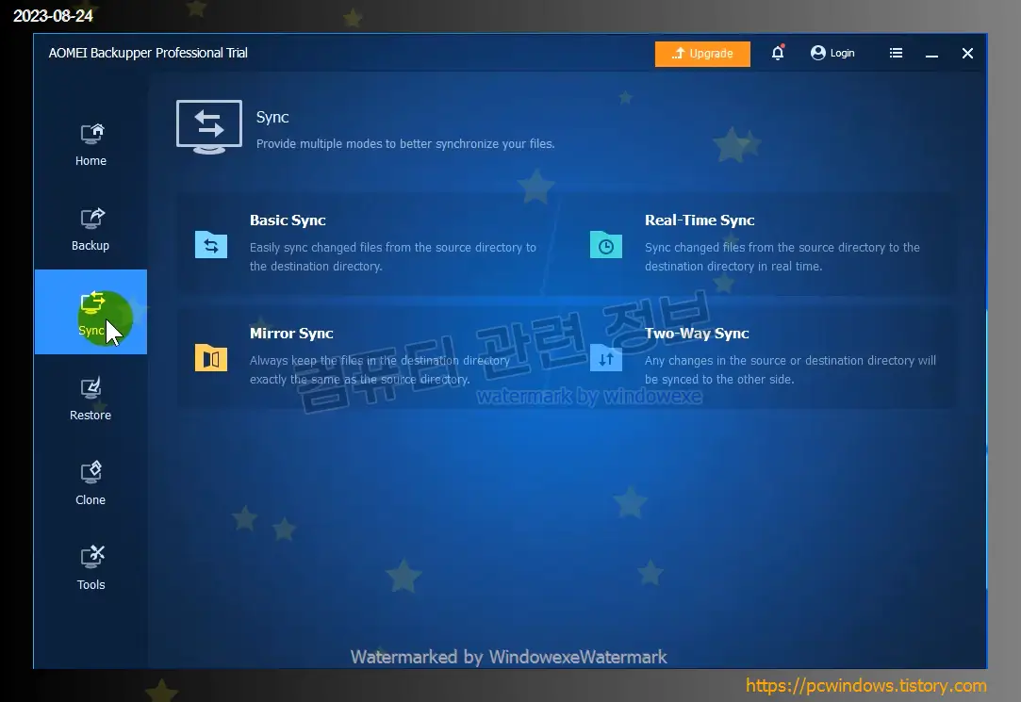This screenshot has height=702, width=1021.
Task: Open the Backup section icon
Action: pos(91,218)
